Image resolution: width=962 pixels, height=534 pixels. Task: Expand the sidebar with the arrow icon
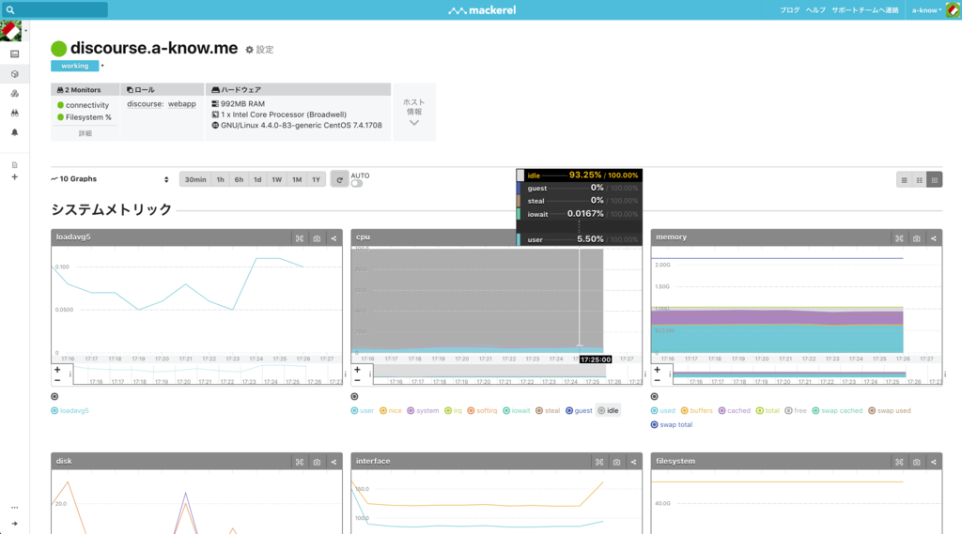point(15,524)
